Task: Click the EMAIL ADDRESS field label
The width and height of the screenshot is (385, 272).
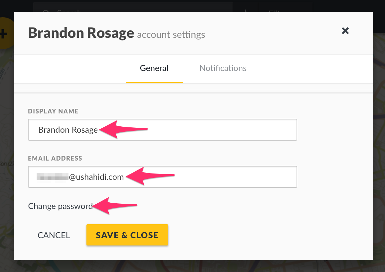Action: click(55, 158)
